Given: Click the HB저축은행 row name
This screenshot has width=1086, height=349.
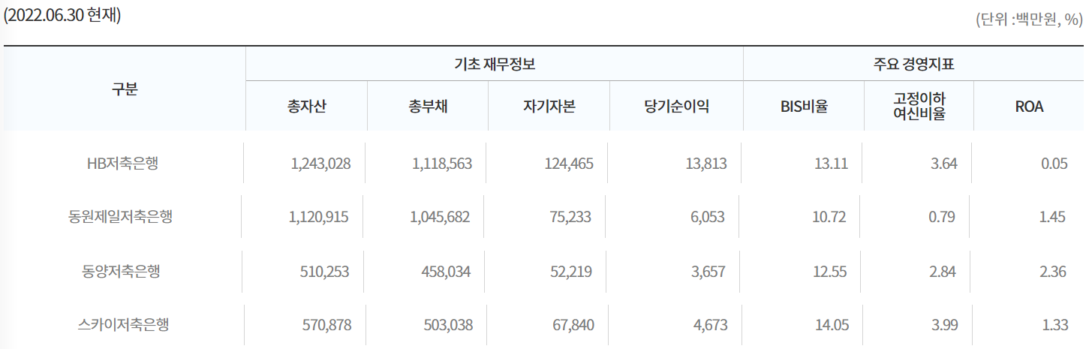Looking at the screenshot, I should (122, 163).
